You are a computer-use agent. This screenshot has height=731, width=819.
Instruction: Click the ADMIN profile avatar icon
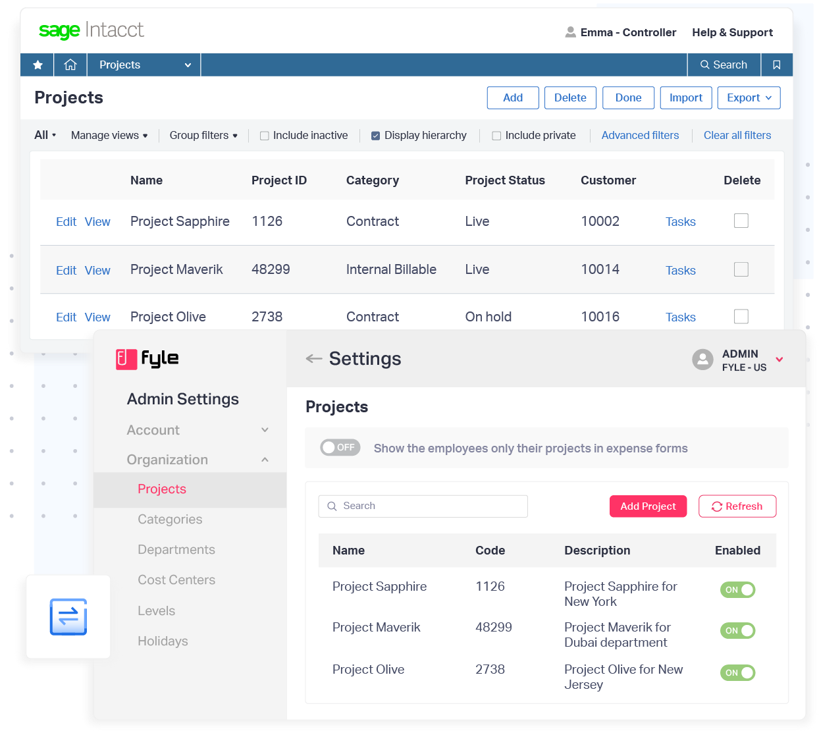pos(702,360)
